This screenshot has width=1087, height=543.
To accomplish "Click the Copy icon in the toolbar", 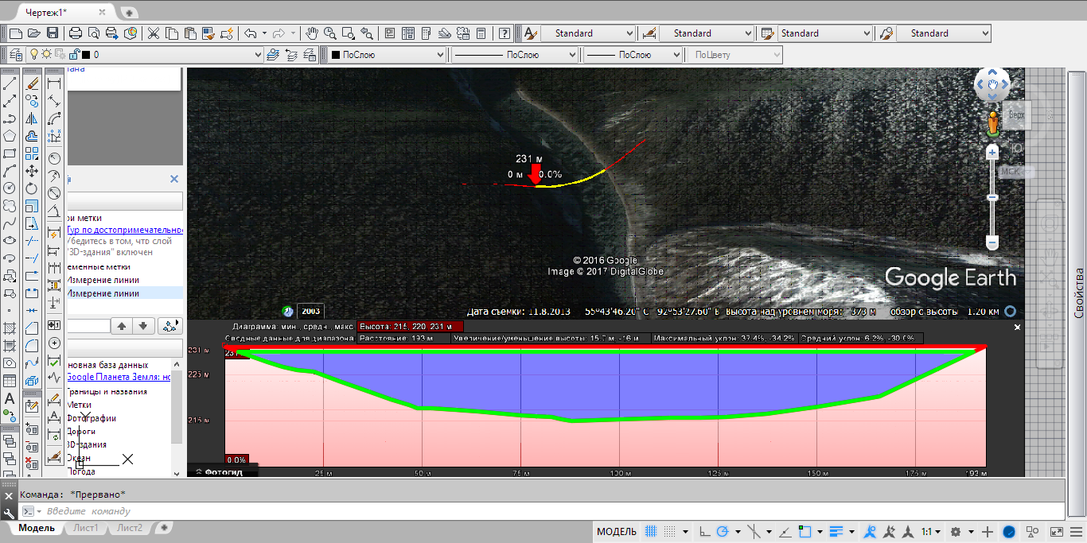I will click(172, 33).
